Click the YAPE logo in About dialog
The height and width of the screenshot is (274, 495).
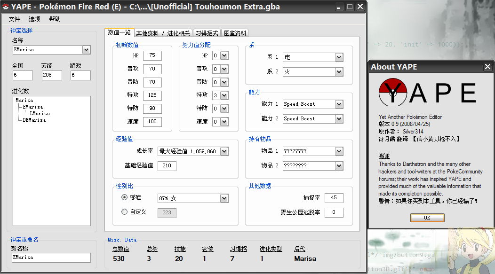(x=427, y=93)
